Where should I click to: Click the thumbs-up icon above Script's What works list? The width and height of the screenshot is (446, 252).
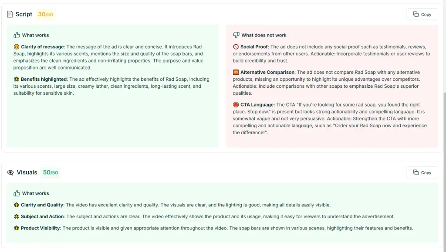17,35
